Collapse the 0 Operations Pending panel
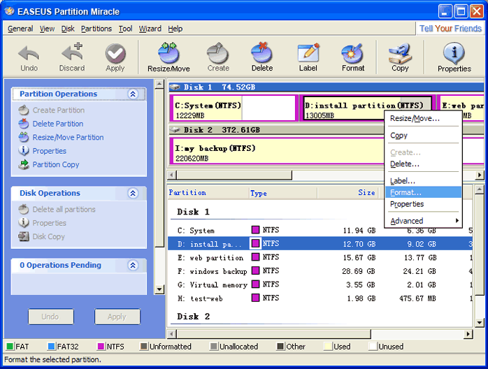Image resolution: width=488 pixels, height=369 pixels. coord(133,266)
